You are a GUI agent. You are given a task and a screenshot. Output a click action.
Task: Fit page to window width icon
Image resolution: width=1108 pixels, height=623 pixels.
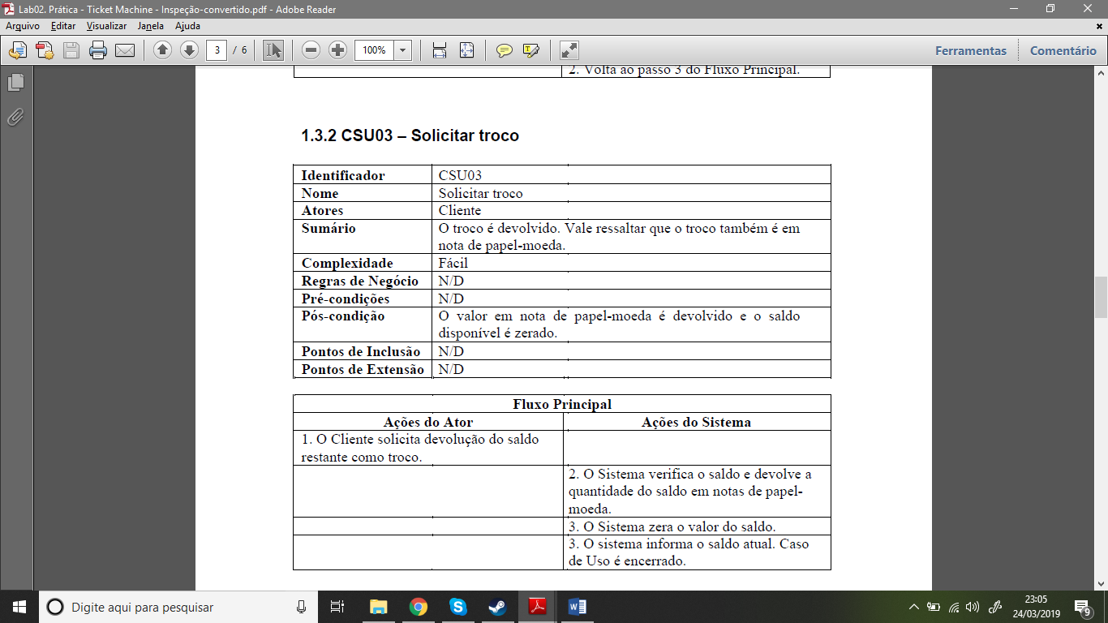[440, 50]
